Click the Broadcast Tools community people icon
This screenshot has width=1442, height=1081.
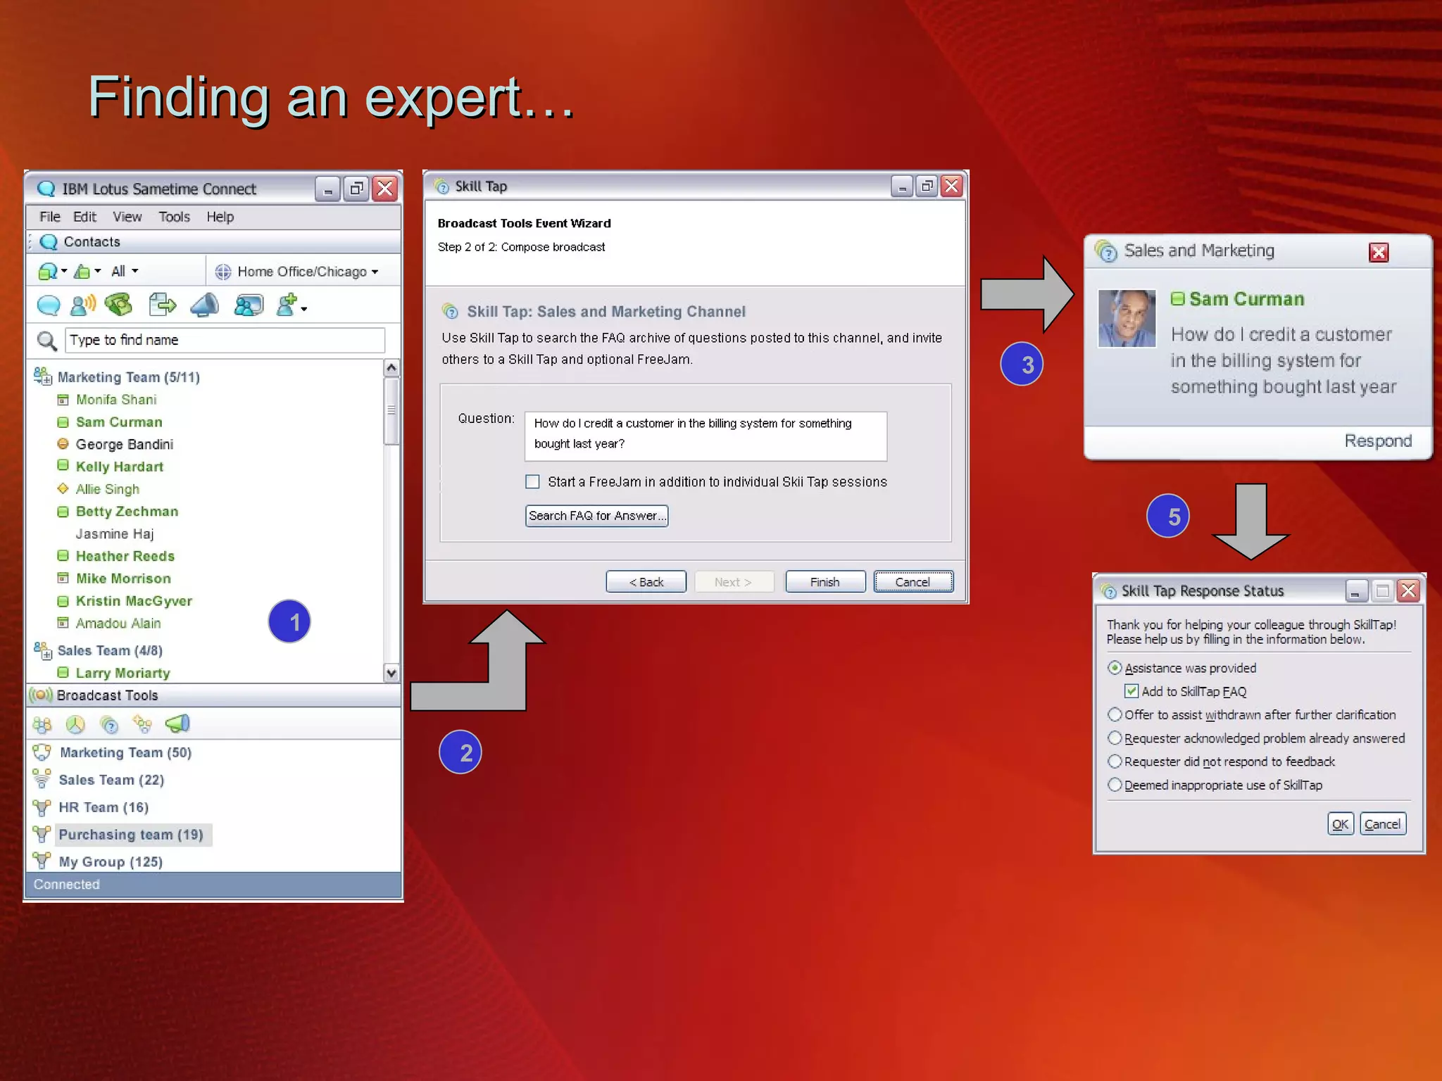click(42, 724)
